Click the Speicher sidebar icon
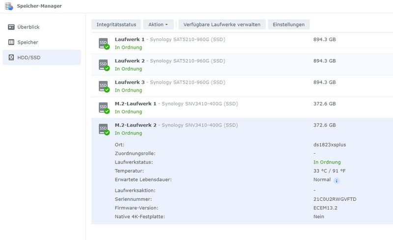This screenshot has width=393, height=240. tap(11, 42)
